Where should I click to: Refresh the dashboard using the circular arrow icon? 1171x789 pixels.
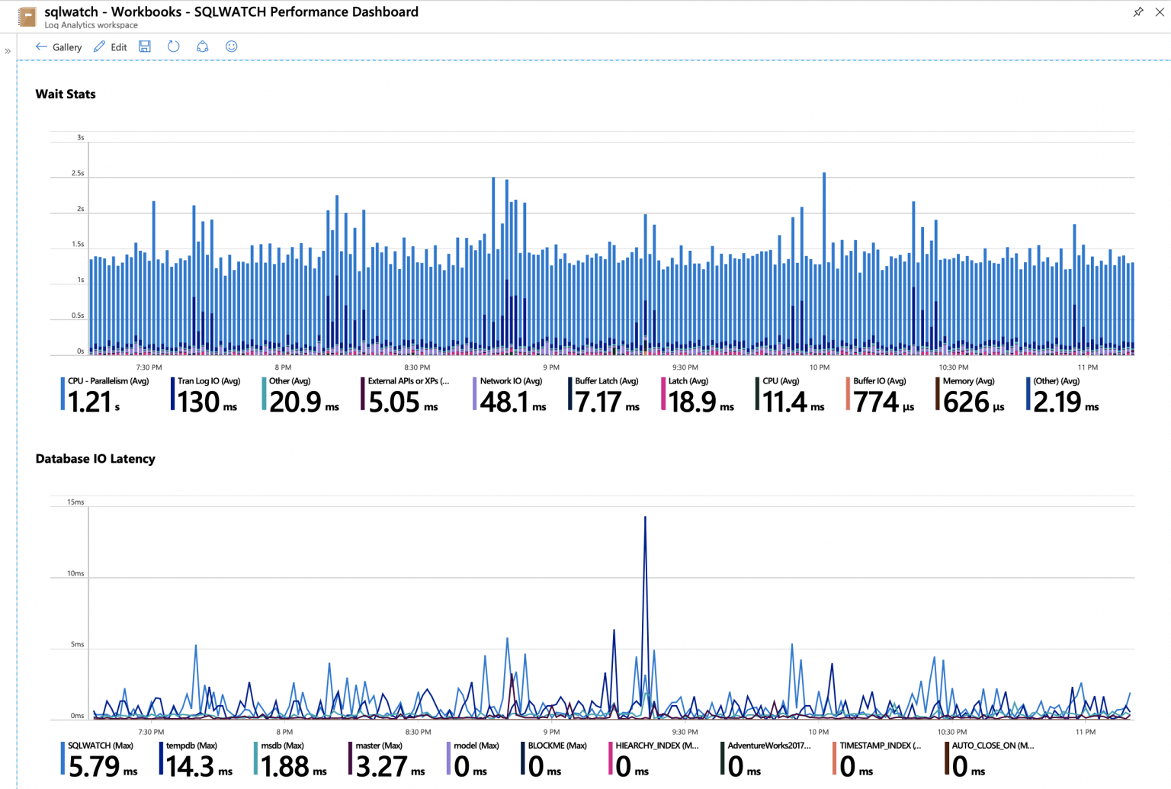tap(173, 47)
